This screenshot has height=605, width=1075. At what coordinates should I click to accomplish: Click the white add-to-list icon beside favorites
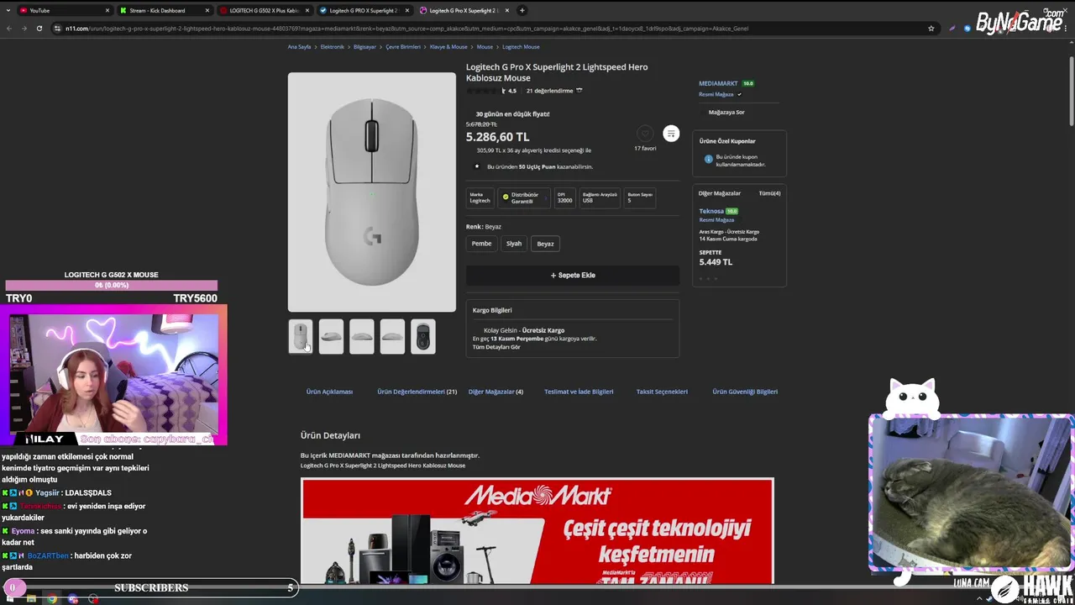670,134
